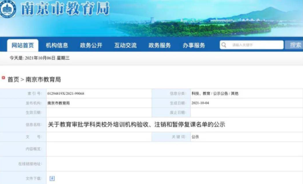
Task: Click the red breadcrumb marker icon
Action: coord(3,78)
